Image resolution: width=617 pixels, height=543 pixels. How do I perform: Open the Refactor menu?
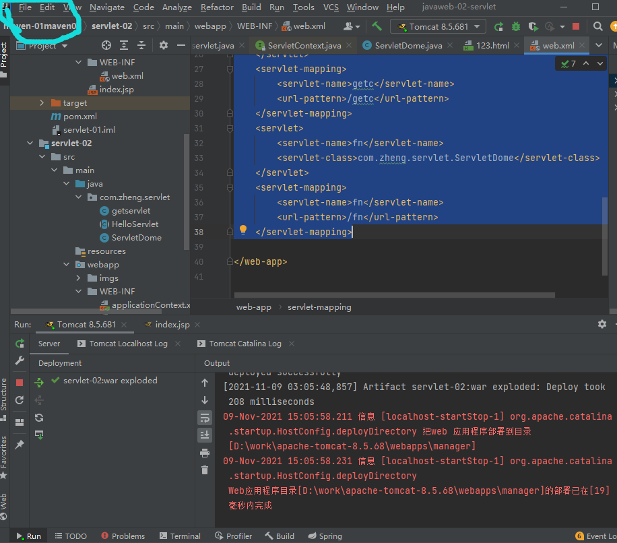tap(217, 7)
